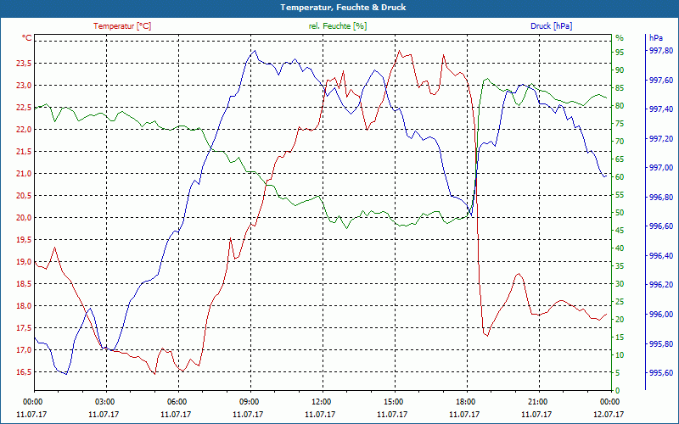Click the 17,5 tick on the temperature axis
The image size is (679, 424).
point(24,328)
